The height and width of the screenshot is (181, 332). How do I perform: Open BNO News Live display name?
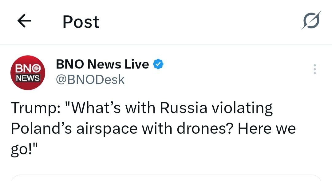click(102, 65)
